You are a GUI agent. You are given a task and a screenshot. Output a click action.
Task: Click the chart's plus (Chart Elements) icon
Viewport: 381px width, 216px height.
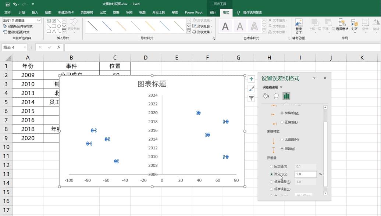tap(252, 79)
